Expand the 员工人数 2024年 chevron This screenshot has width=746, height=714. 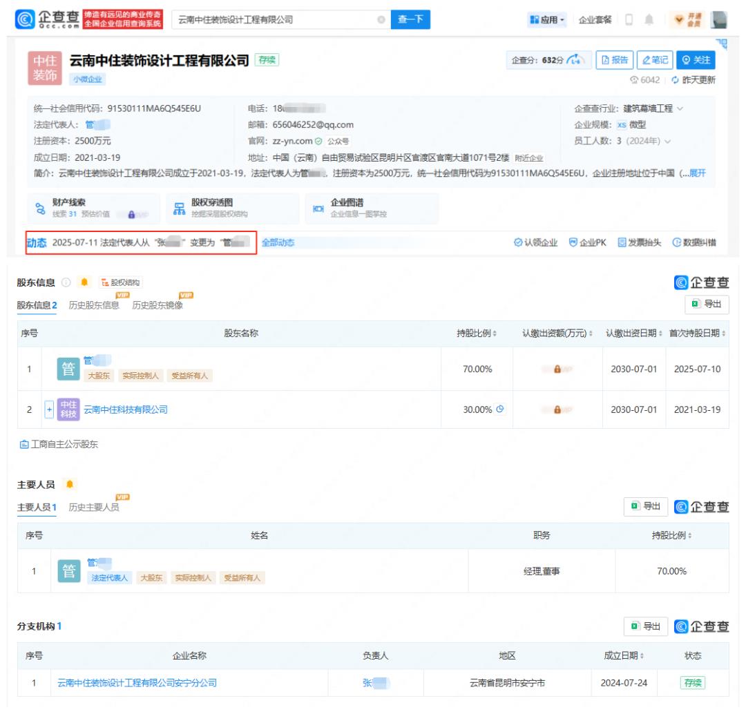(667, 142)
